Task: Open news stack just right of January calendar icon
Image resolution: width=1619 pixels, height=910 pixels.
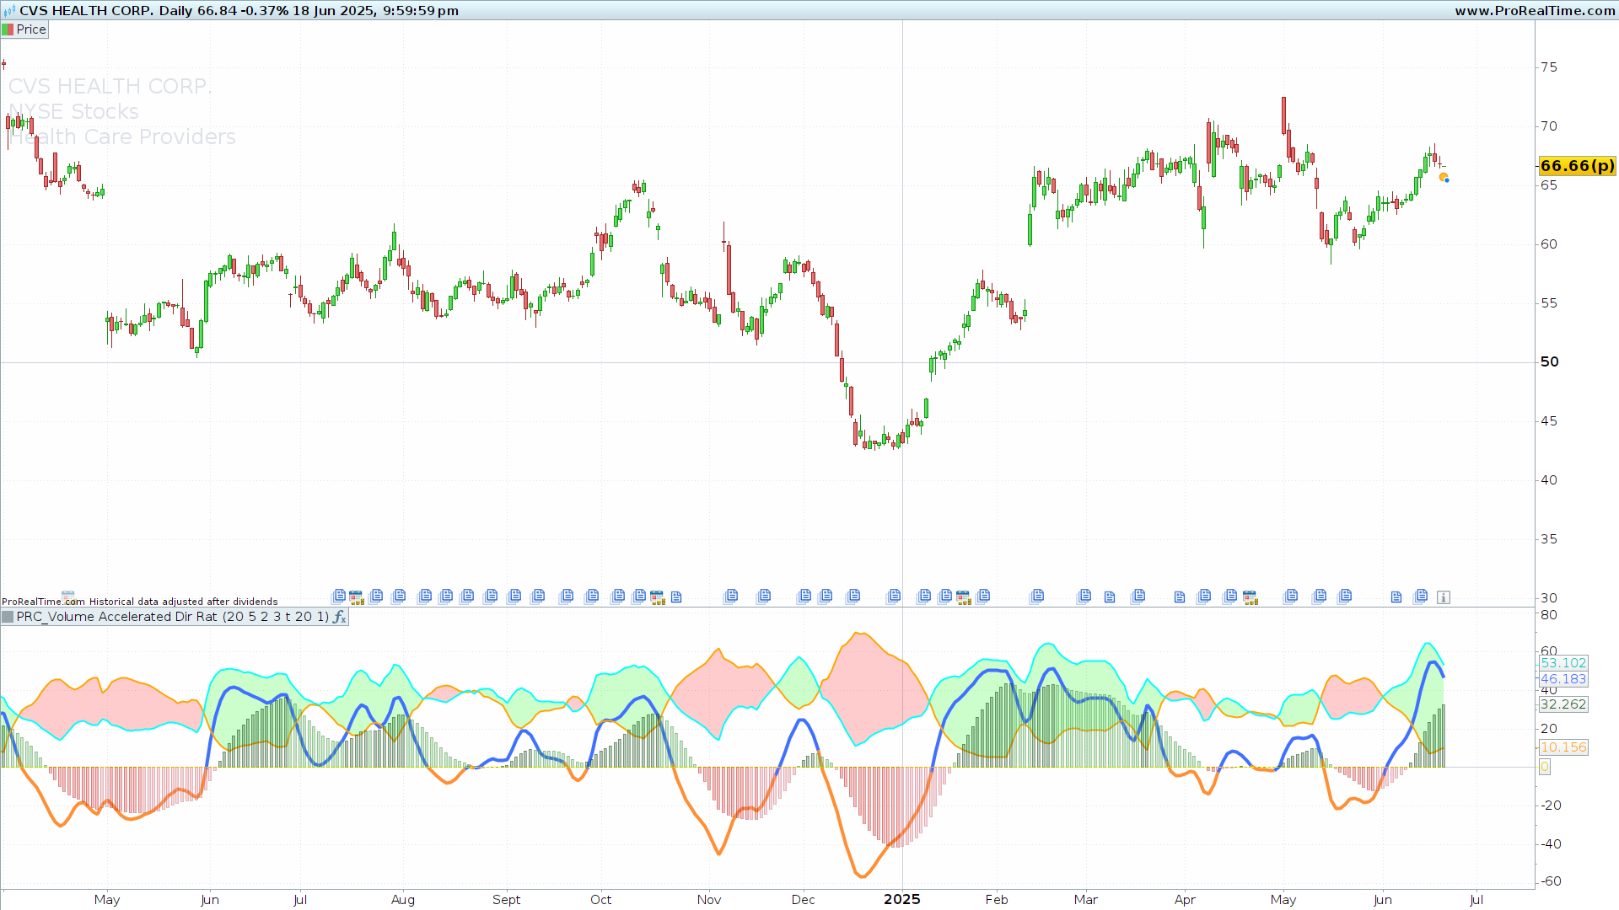Action: tap(983, 597)
